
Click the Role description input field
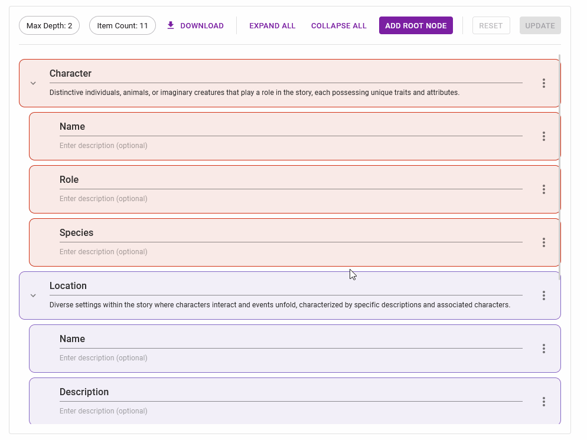click(291, 199)
